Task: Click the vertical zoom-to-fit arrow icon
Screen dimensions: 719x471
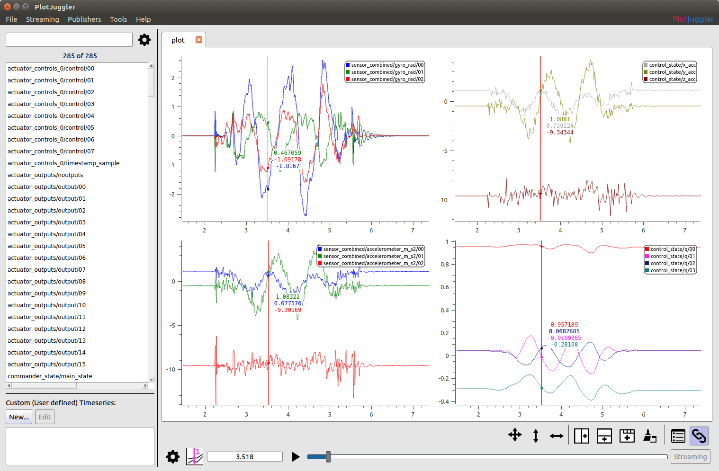Action: 536,435
